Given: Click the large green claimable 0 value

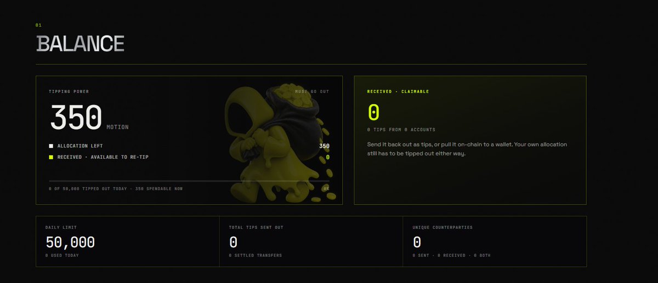Looking at the screenshot, I should (x=373, y=112).
